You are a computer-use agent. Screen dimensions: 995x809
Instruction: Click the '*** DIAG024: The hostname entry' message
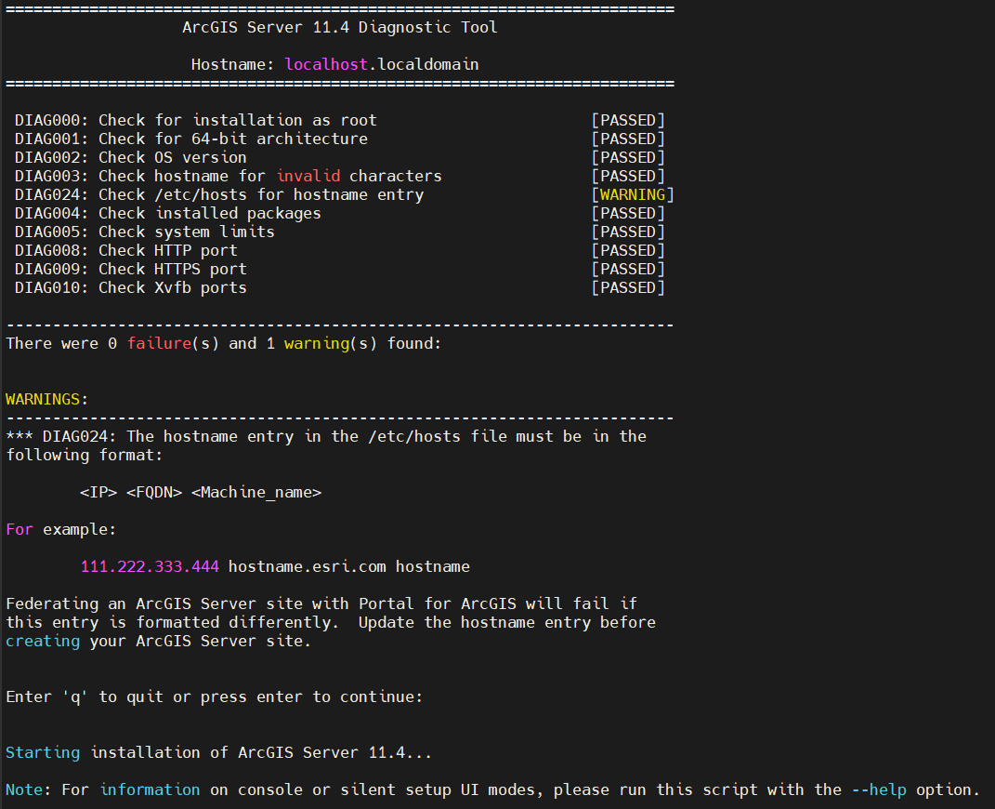tap(326, 437)
